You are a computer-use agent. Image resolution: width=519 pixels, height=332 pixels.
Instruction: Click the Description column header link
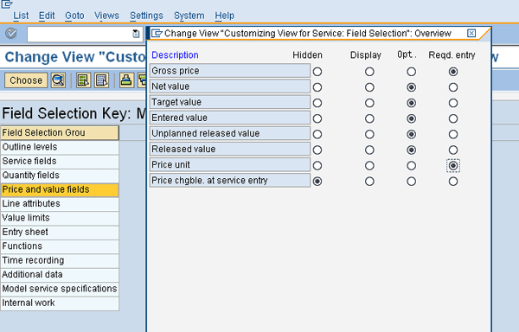[175, 54]
